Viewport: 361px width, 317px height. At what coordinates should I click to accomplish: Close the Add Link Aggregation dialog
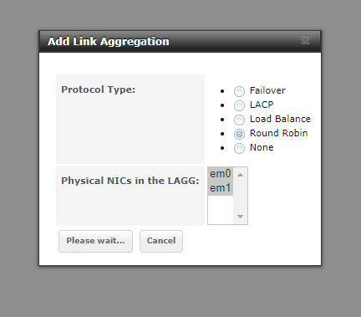point(305,41)
